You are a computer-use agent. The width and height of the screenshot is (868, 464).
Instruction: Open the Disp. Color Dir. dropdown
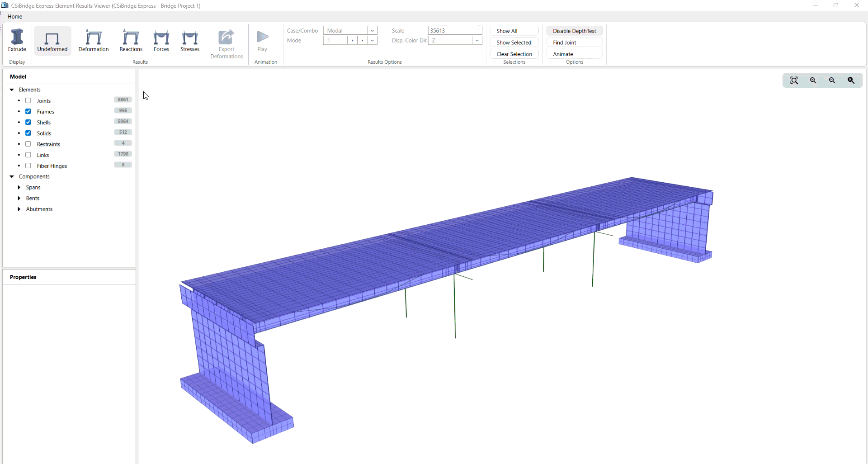pos(477,41)
